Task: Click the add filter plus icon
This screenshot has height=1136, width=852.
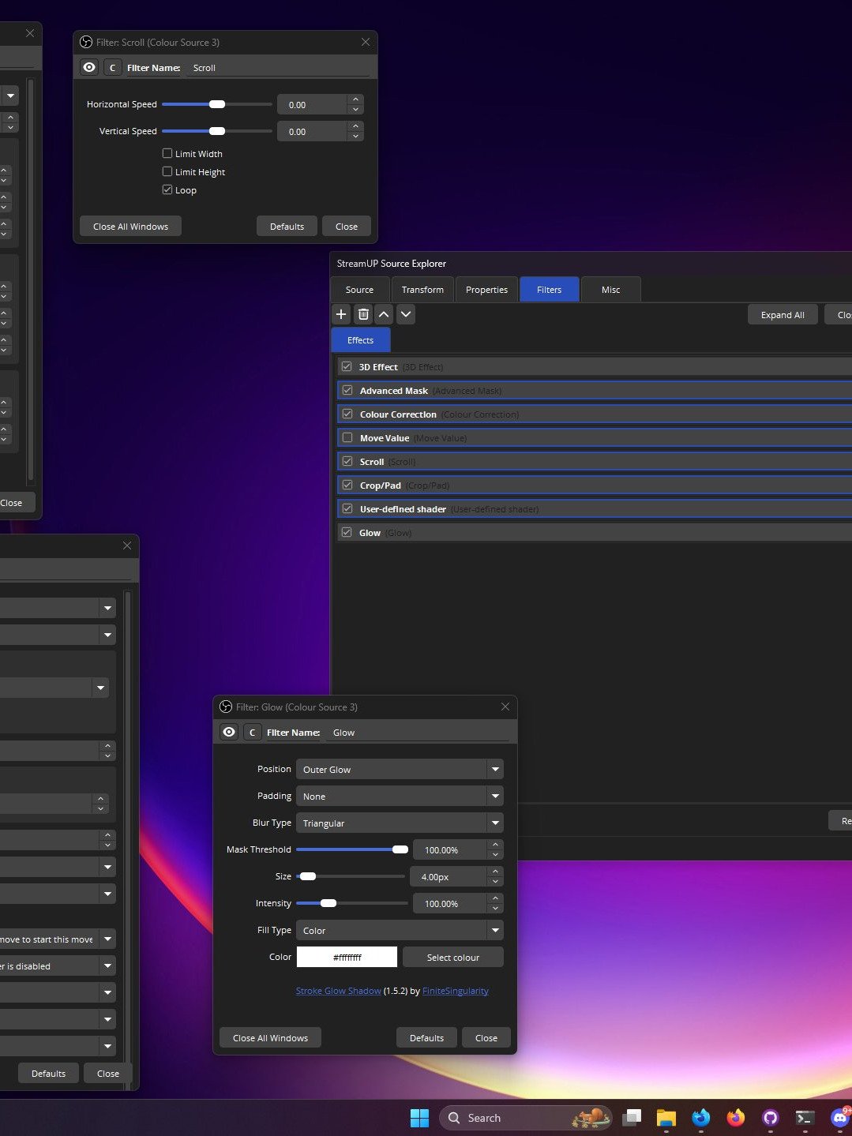Action: coord(341,314)
